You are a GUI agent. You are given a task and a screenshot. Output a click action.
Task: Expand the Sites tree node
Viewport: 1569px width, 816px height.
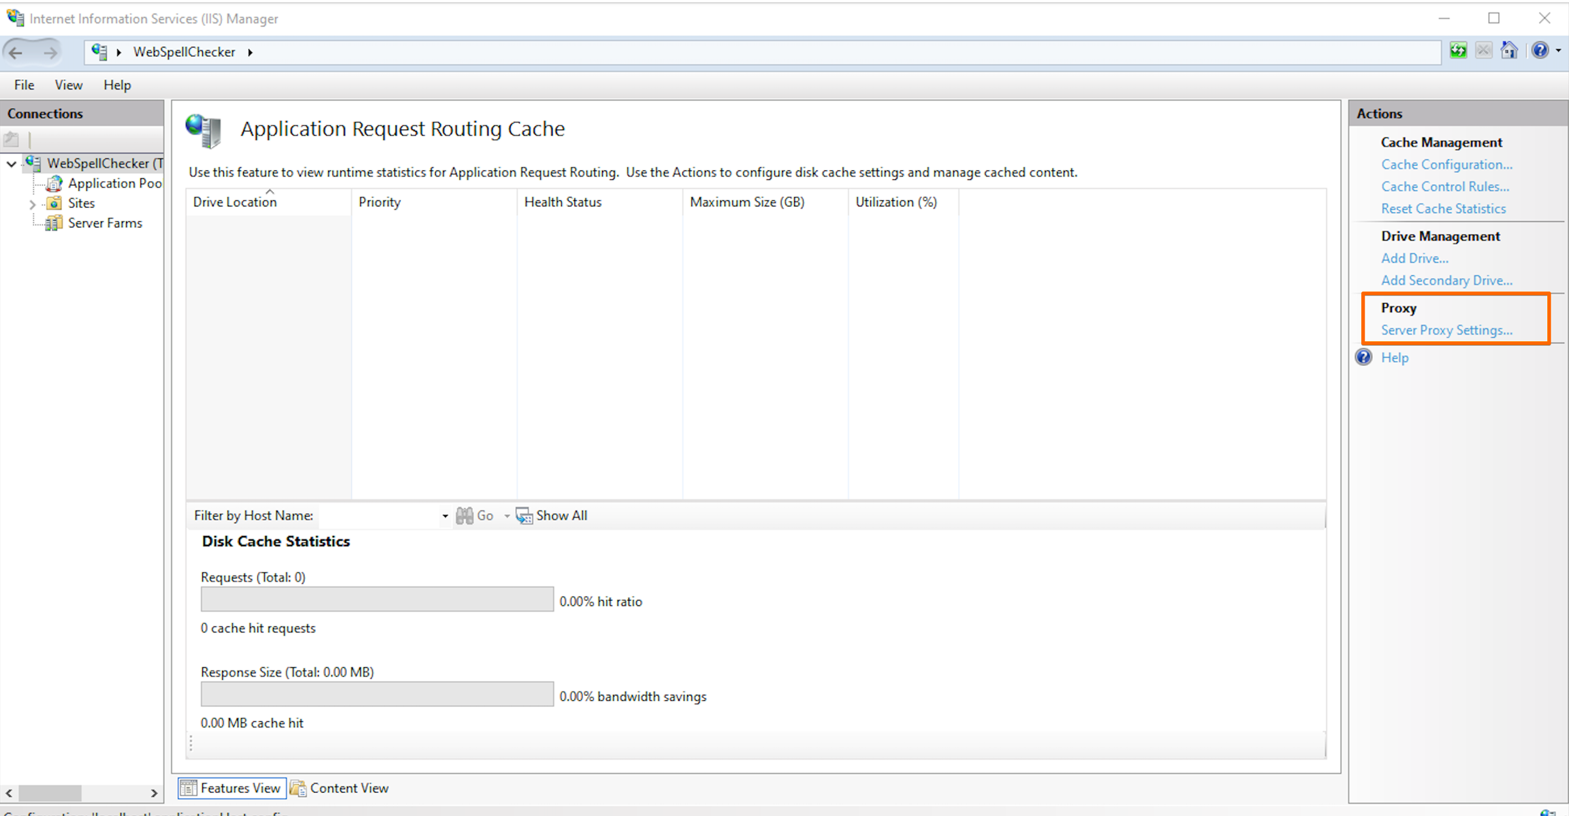32,204
